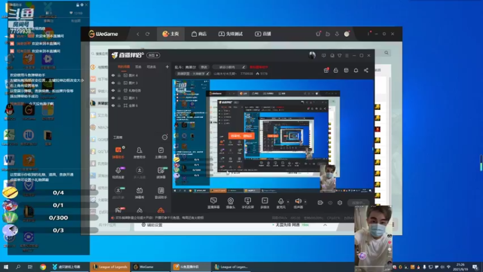Switch to WeGame 商店 tab
Image resolution: width=483 pixels, height=272 pixels.
(x=199, y=34)
